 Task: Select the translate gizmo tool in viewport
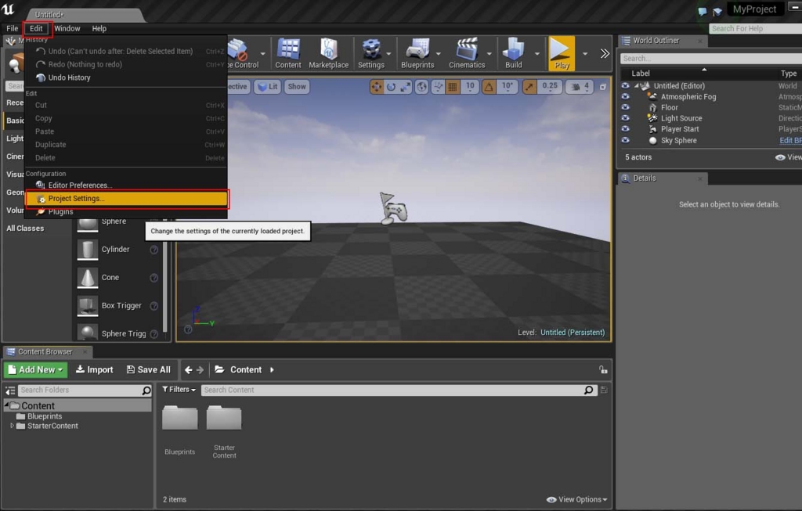(377, 87)
